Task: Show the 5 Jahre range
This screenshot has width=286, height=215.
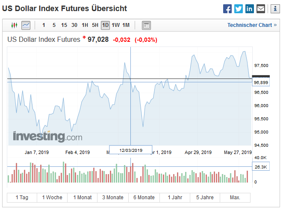Action: (205, 198)
